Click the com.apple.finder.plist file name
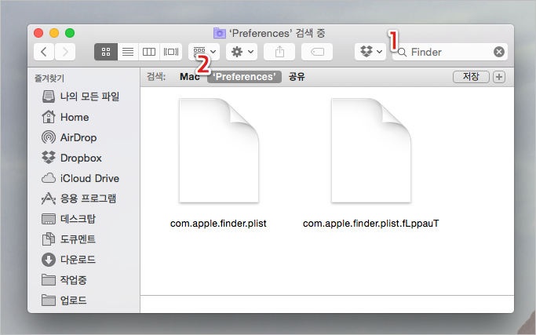Image resolution: width=536 pixels, height=335 pixels. point(218,224)
